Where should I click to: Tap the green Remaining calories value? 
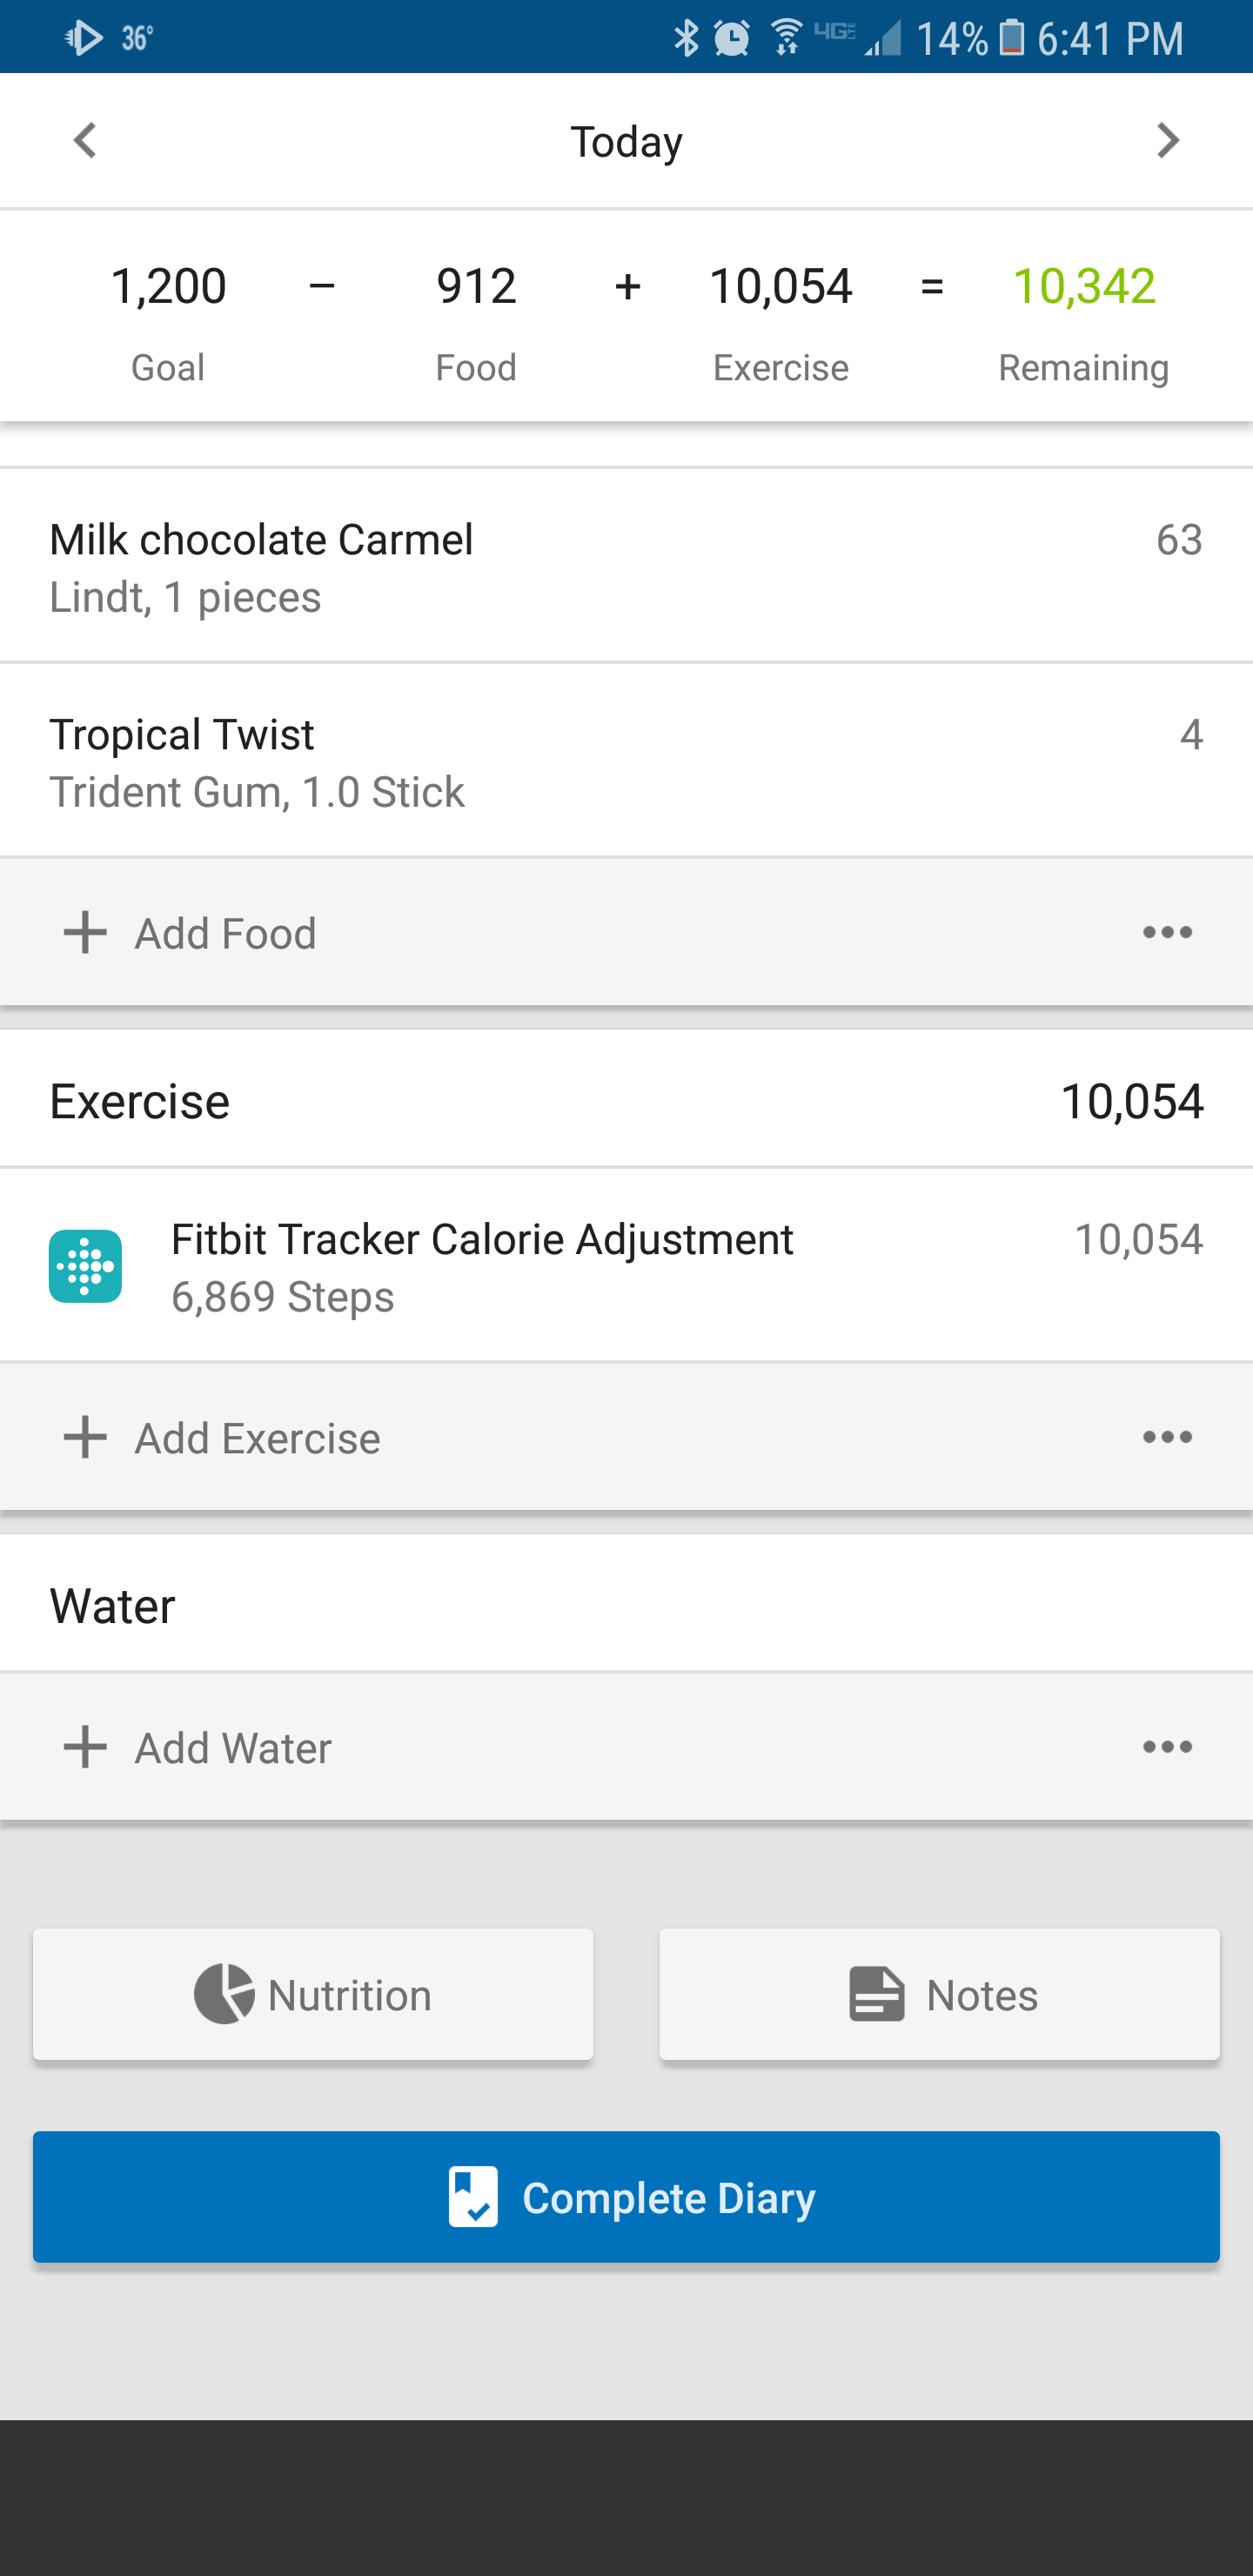1083,287
